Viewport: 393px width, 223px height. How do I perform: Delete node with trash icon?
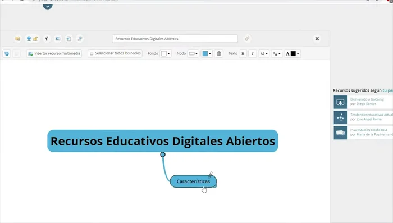[x=219, y=54]
